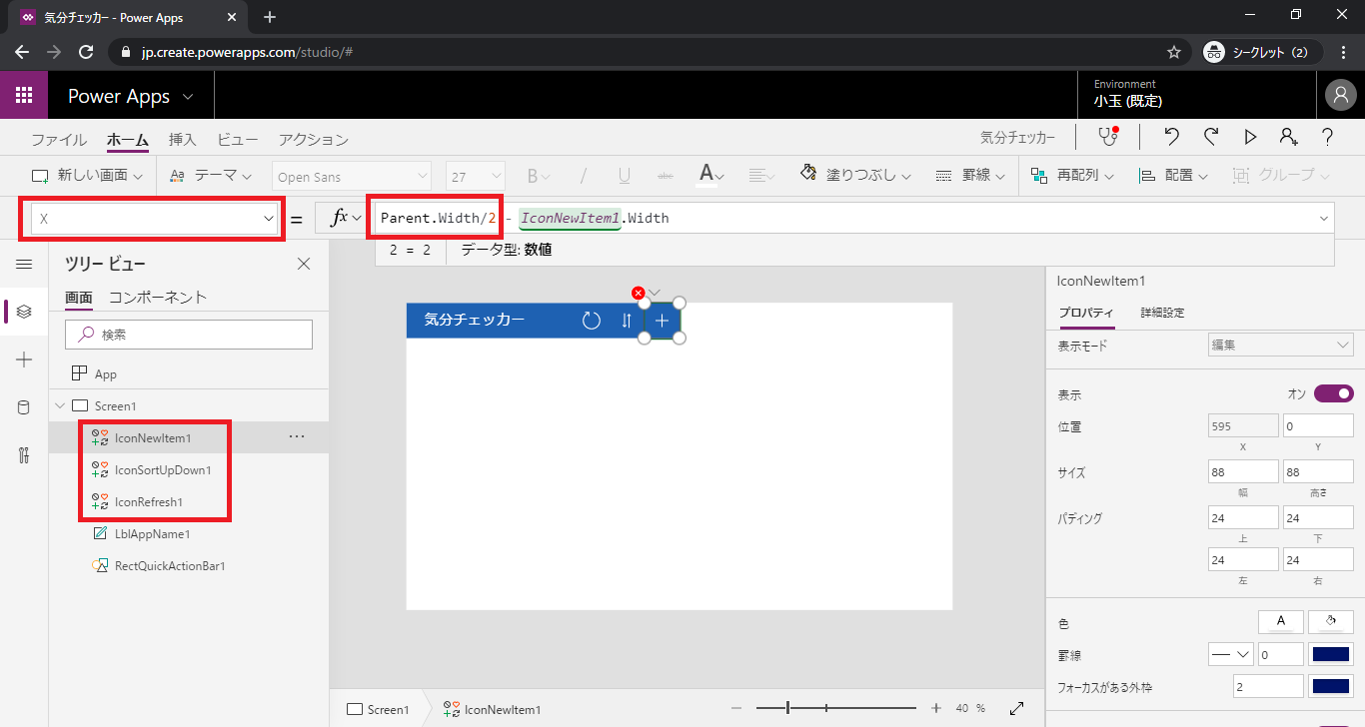
Task: Click the red error badge on canvas
Action: [x=639, y=293]
